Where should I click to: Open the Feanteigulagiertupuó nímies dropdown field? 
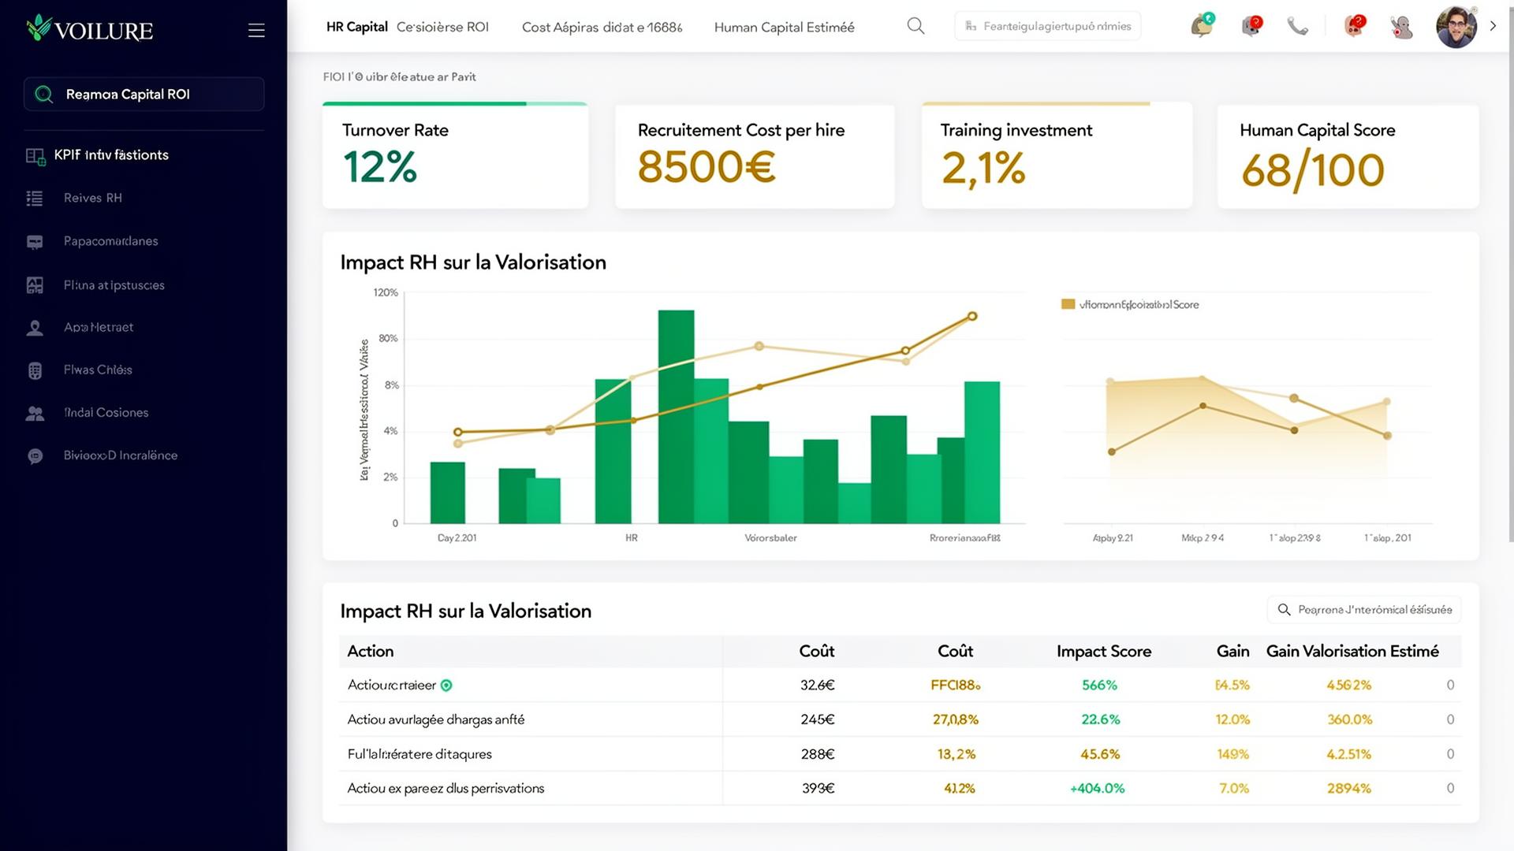tap(1047, 25)
